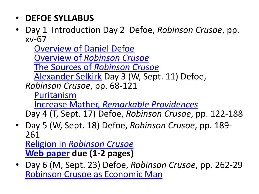Open the Alexander Selkirk link
The height and width of the screenshot is (194, 259).
point(68,77)
